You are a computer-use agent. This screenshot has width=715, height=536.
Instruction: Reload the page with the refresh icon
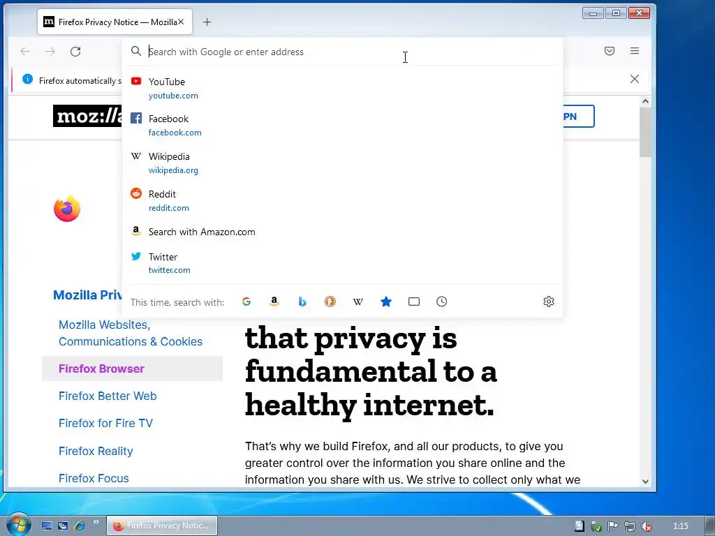coord(75,52)
